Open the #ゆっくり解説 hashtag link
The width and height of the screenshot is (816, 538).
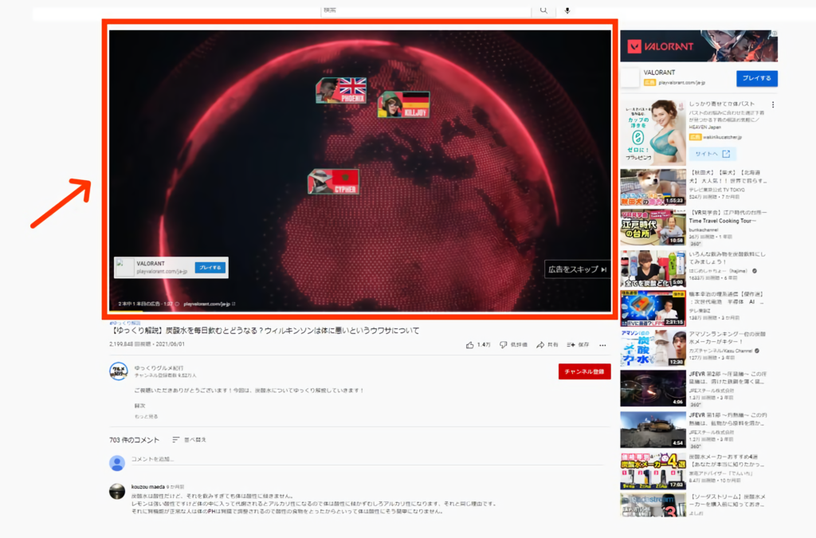[125, 323]
